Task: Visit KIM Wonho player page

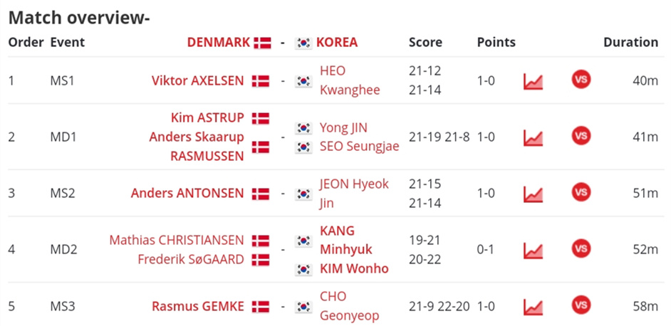Action: pyautogui.click(x=354, y=268)
